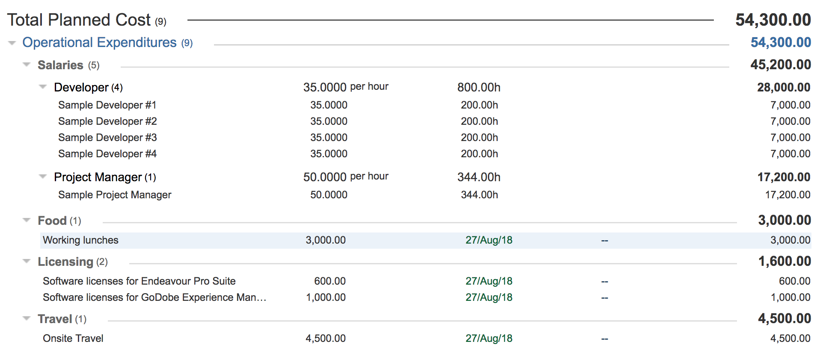Select Sample Developer #3 entry
The width and height of the screenshot is (820, 353).
tap(107, 138)
